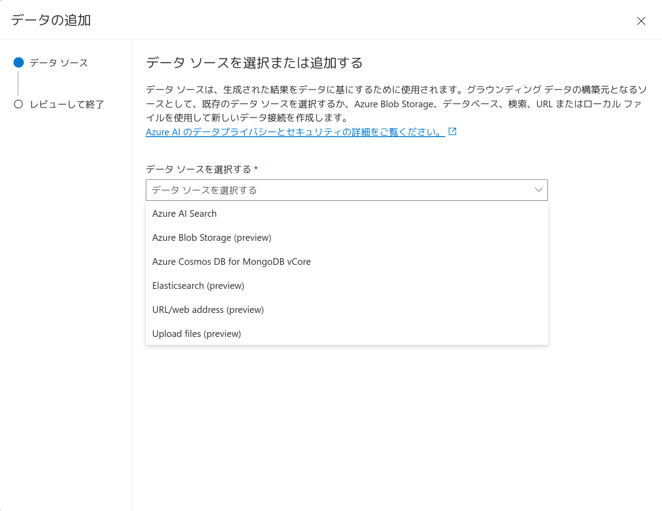This screenshot has width=662, height=511.
Task: Pick Azure Cosmos DB for MongoDB vCore
Action: tap(347, 262)
